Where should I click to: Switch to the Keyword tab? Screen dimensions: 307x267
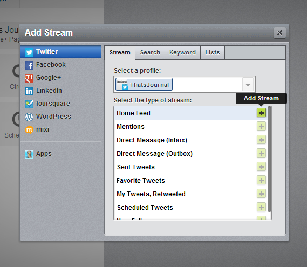(182, 52)
